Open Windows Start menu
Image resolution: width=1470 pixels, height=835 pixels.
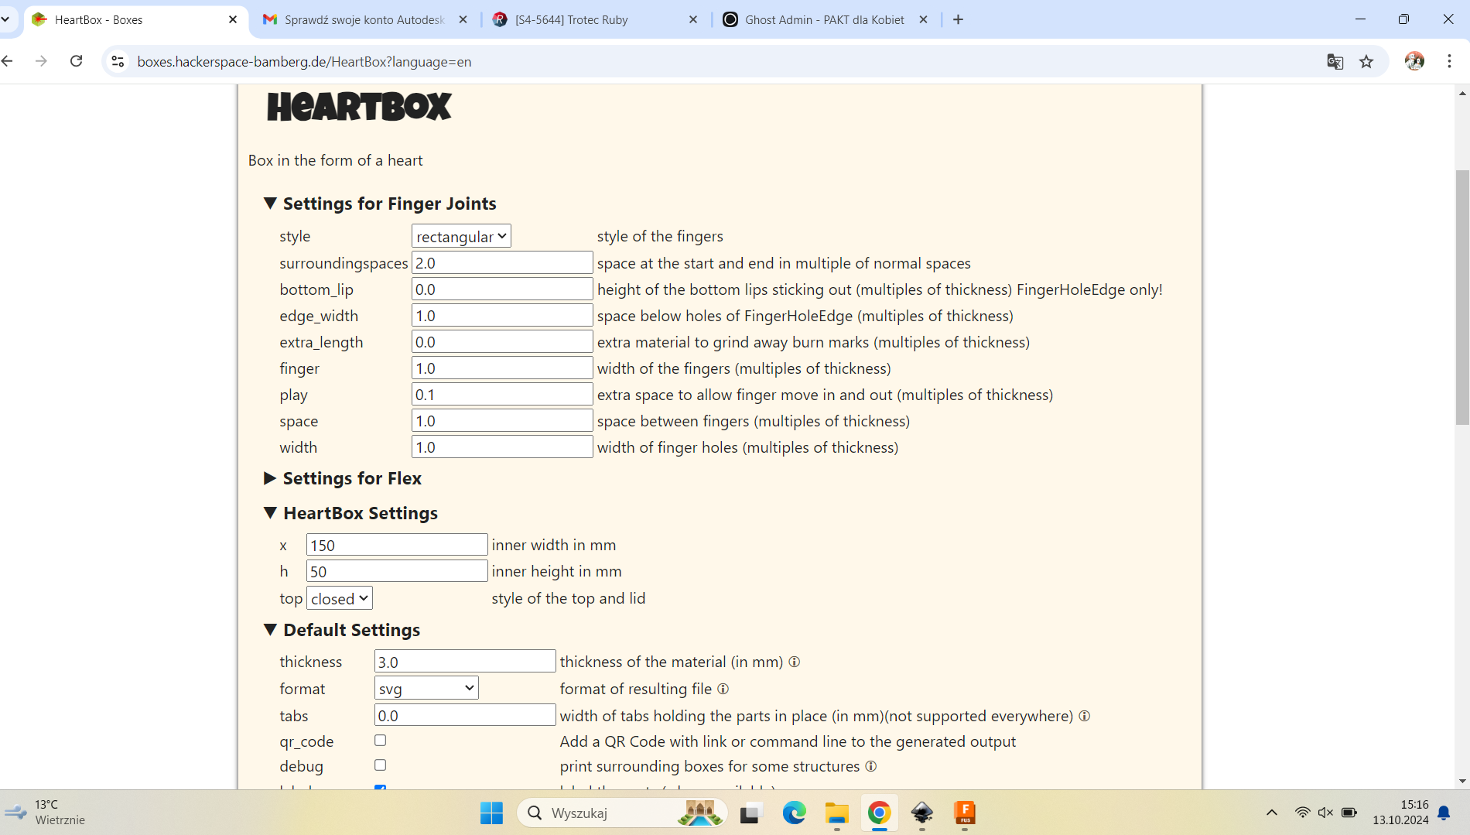(491, 813)
